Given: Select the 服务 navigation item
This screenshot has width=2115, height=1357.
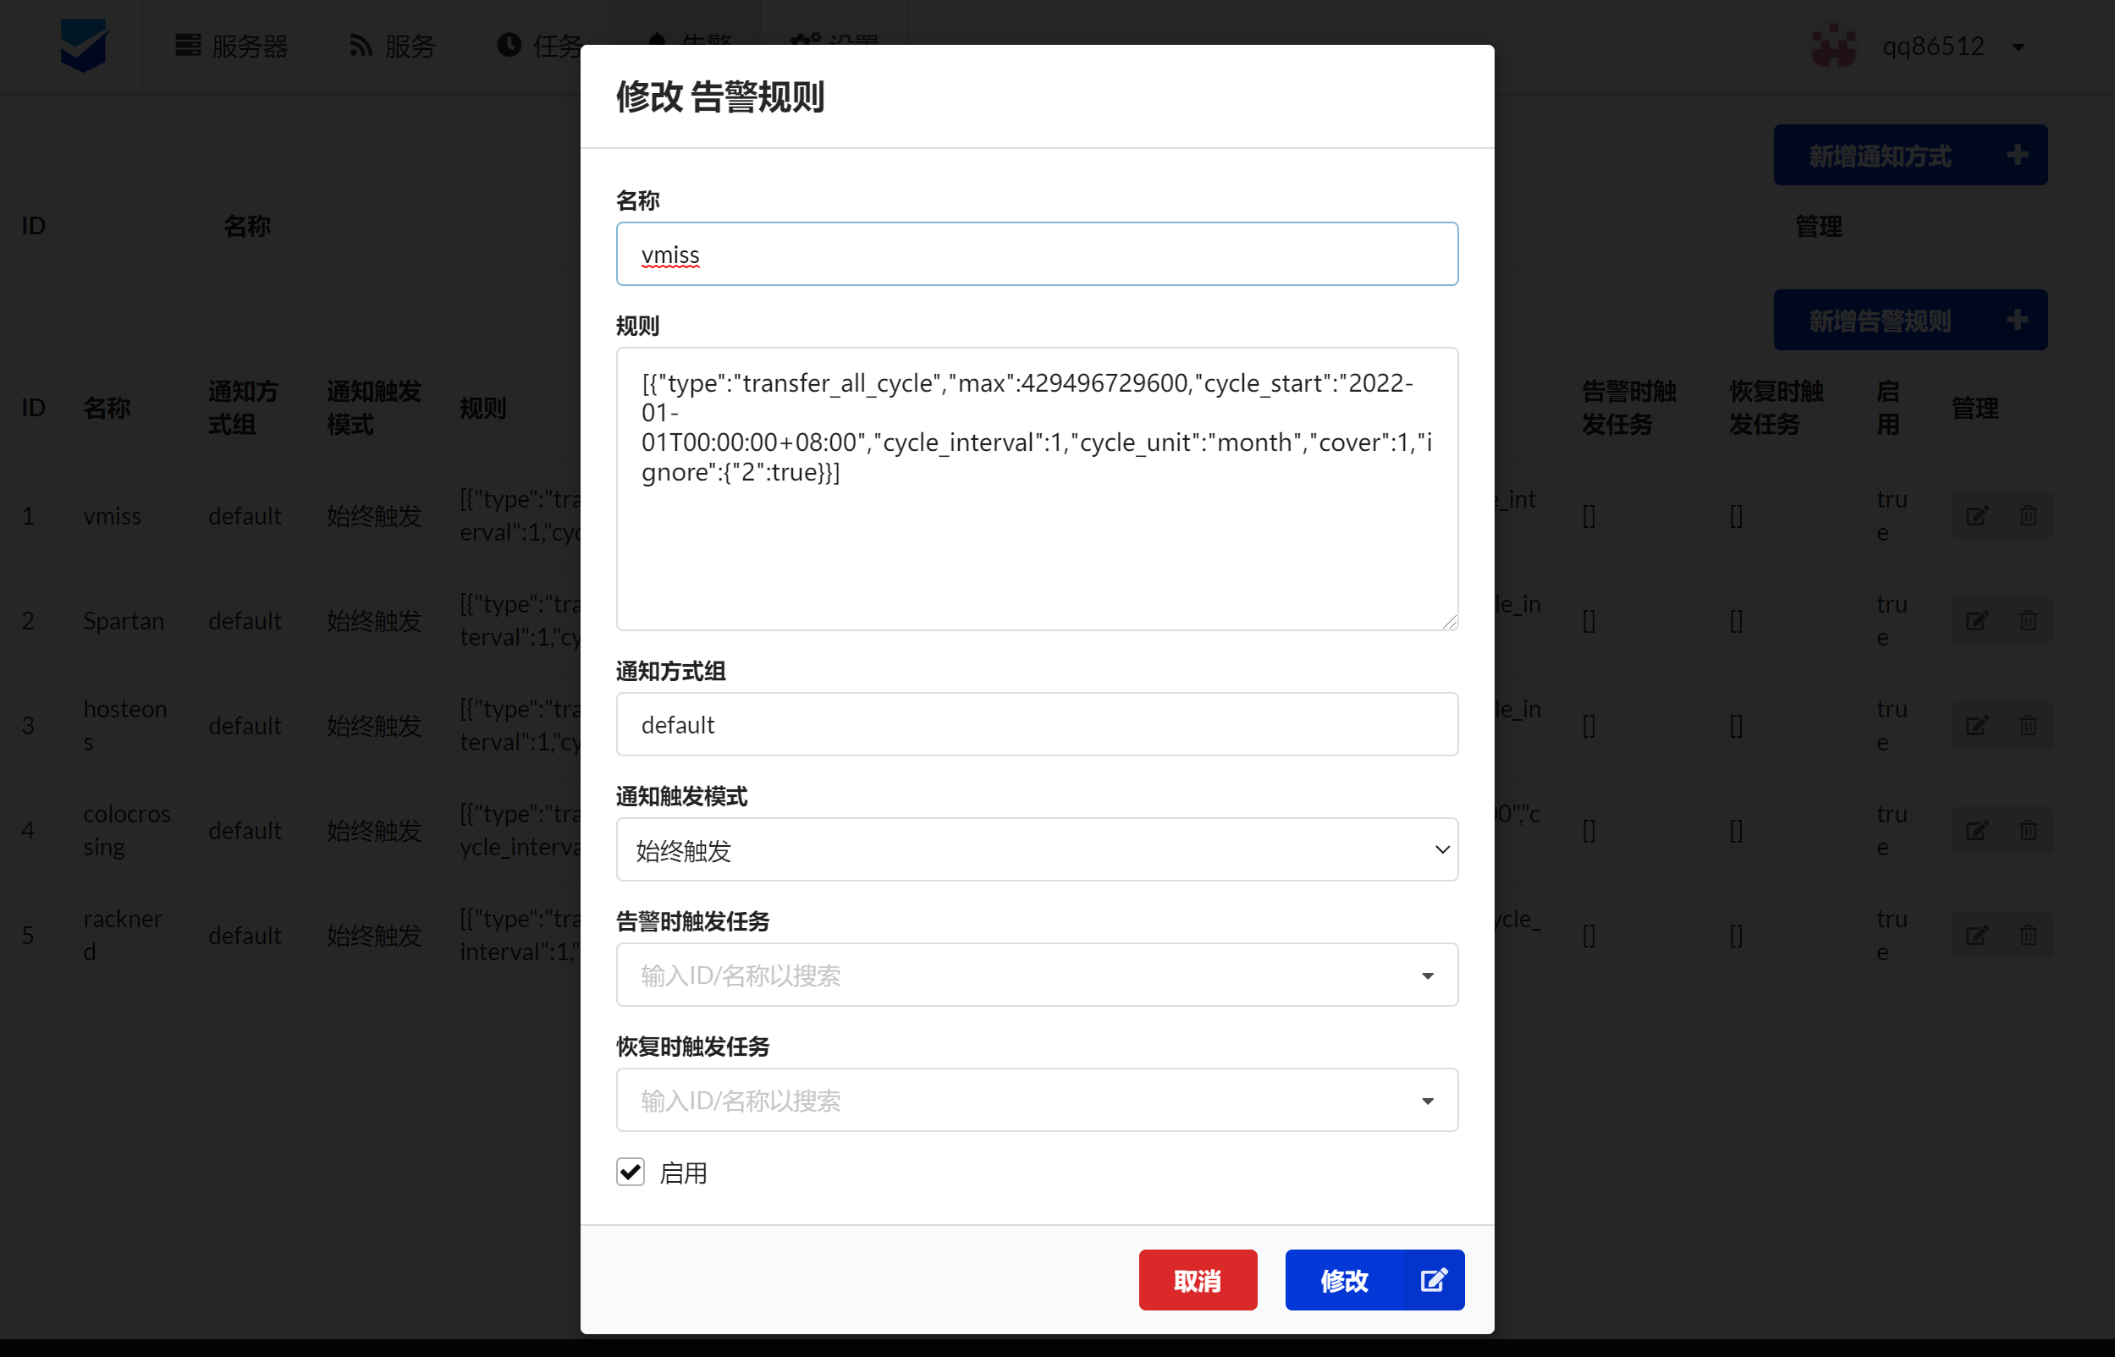Looking at the screenshot, I should (391, 46).
